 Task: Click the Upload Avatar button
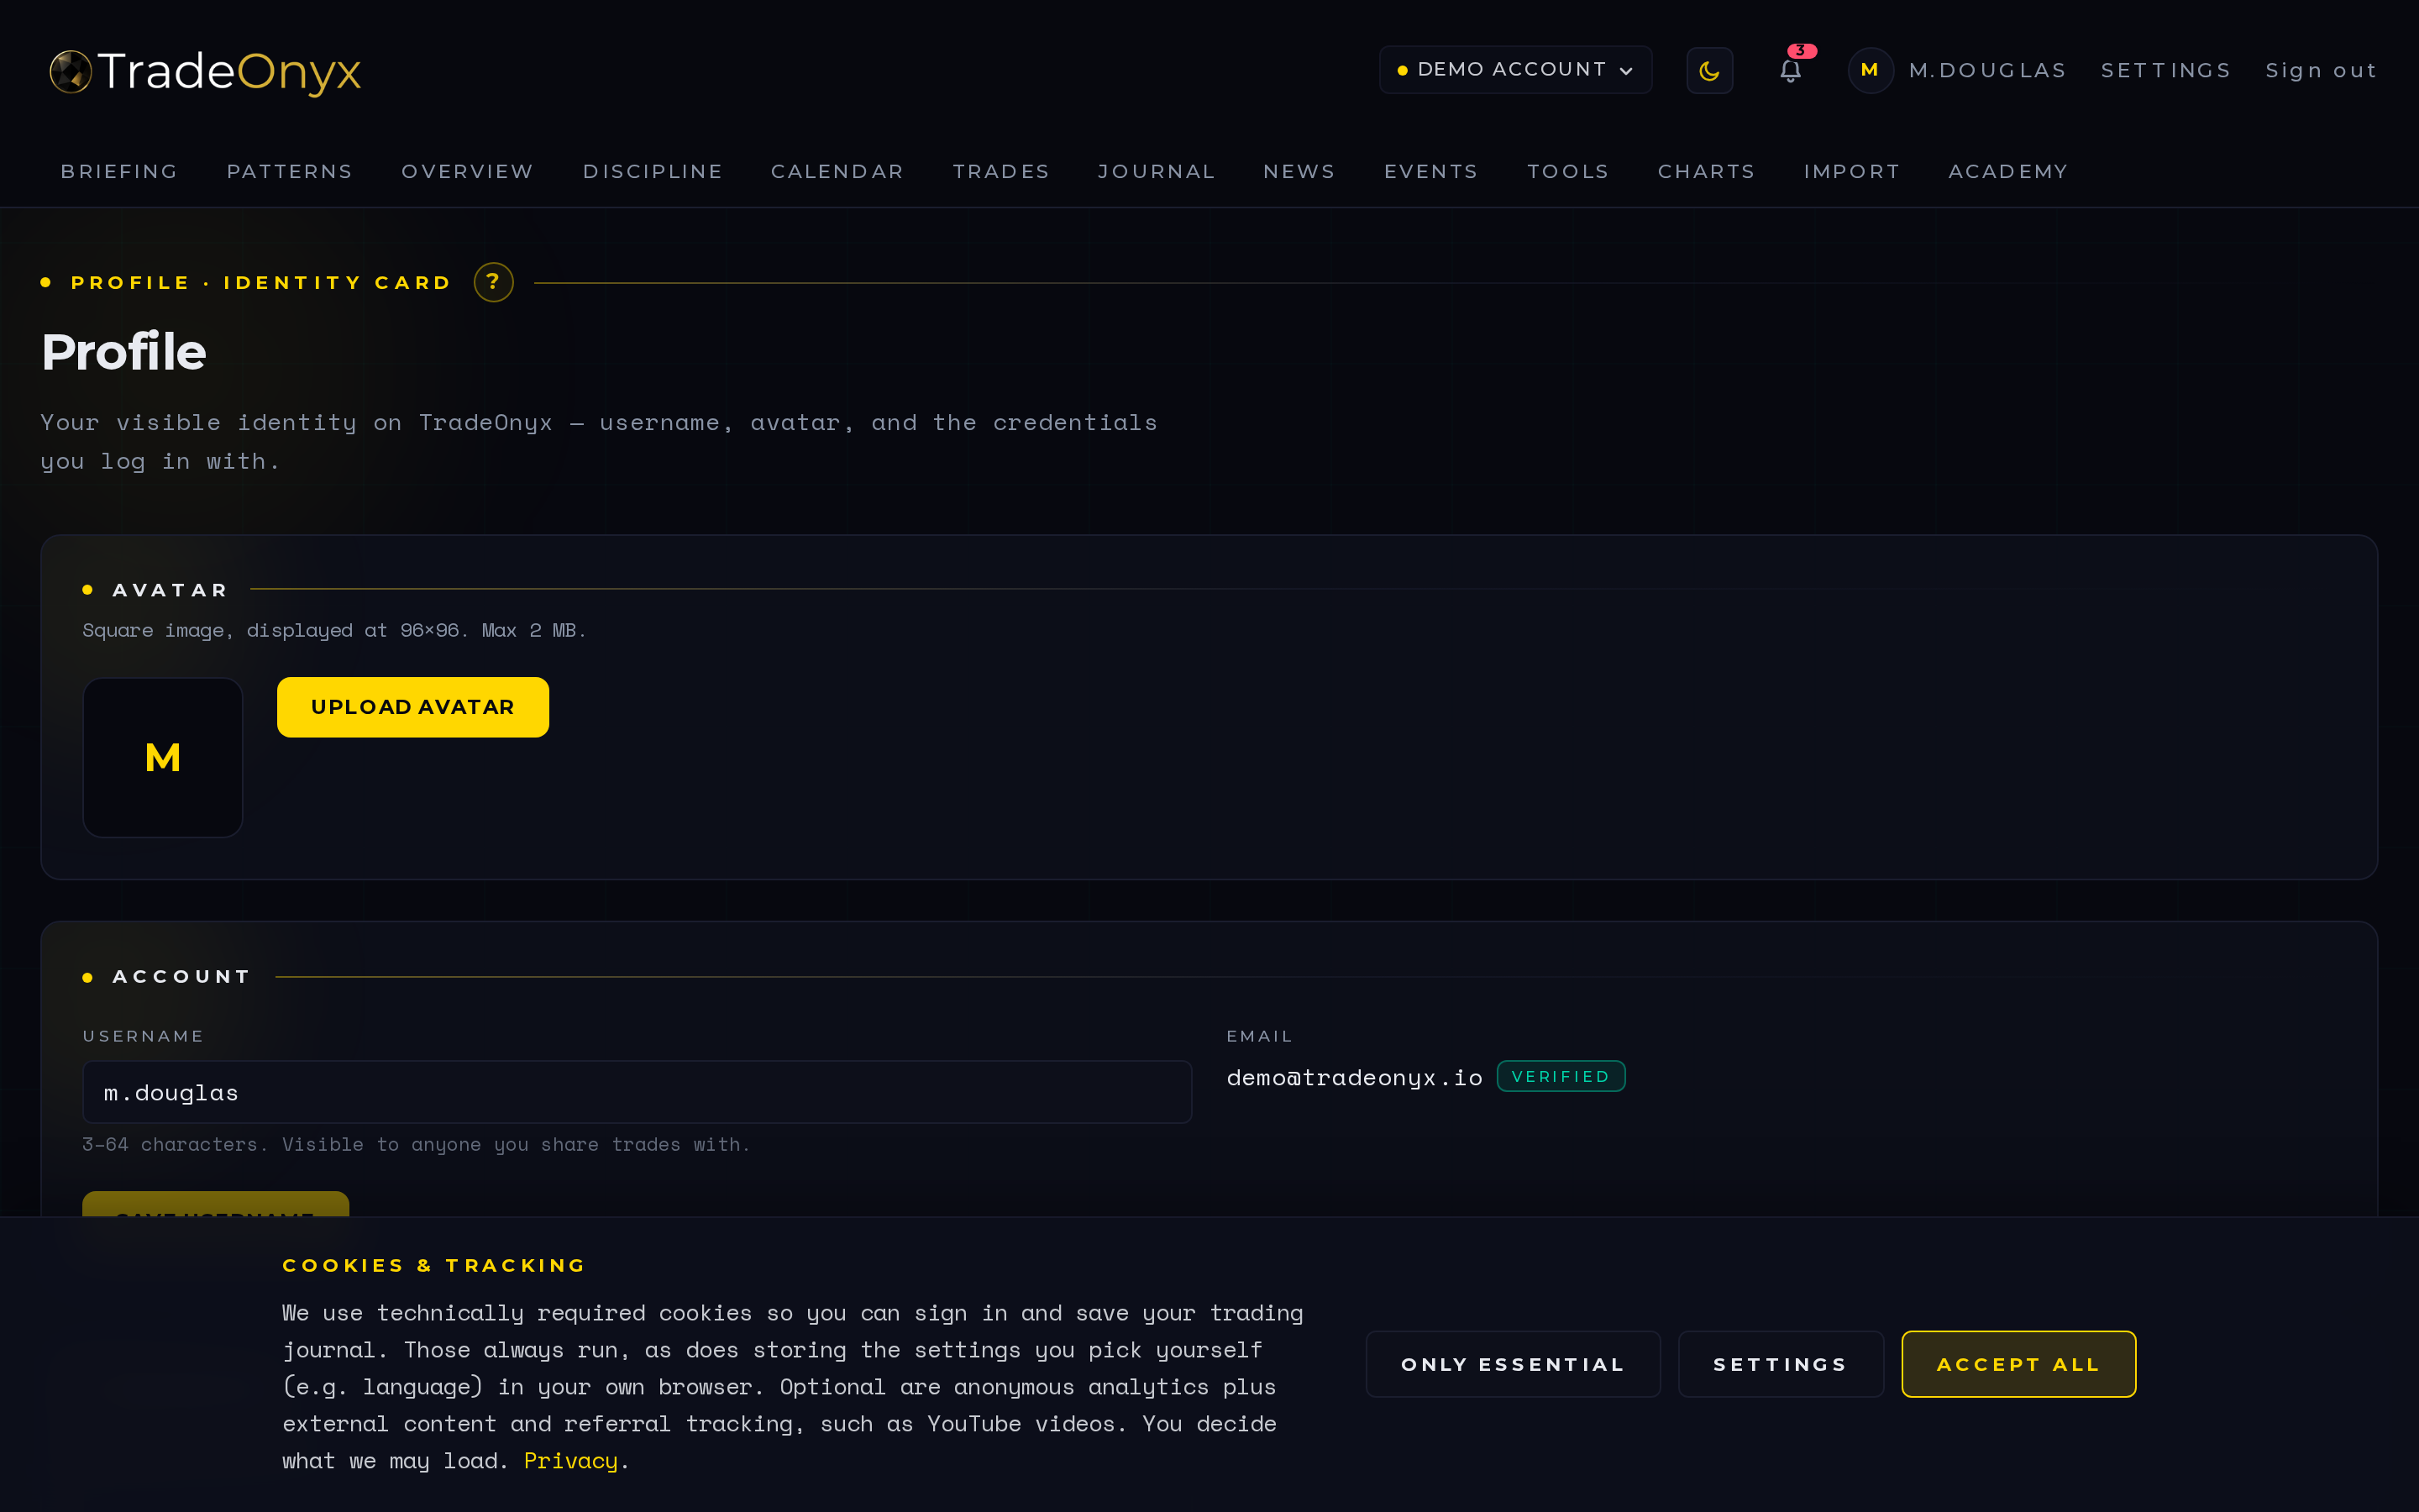point(413,707)
